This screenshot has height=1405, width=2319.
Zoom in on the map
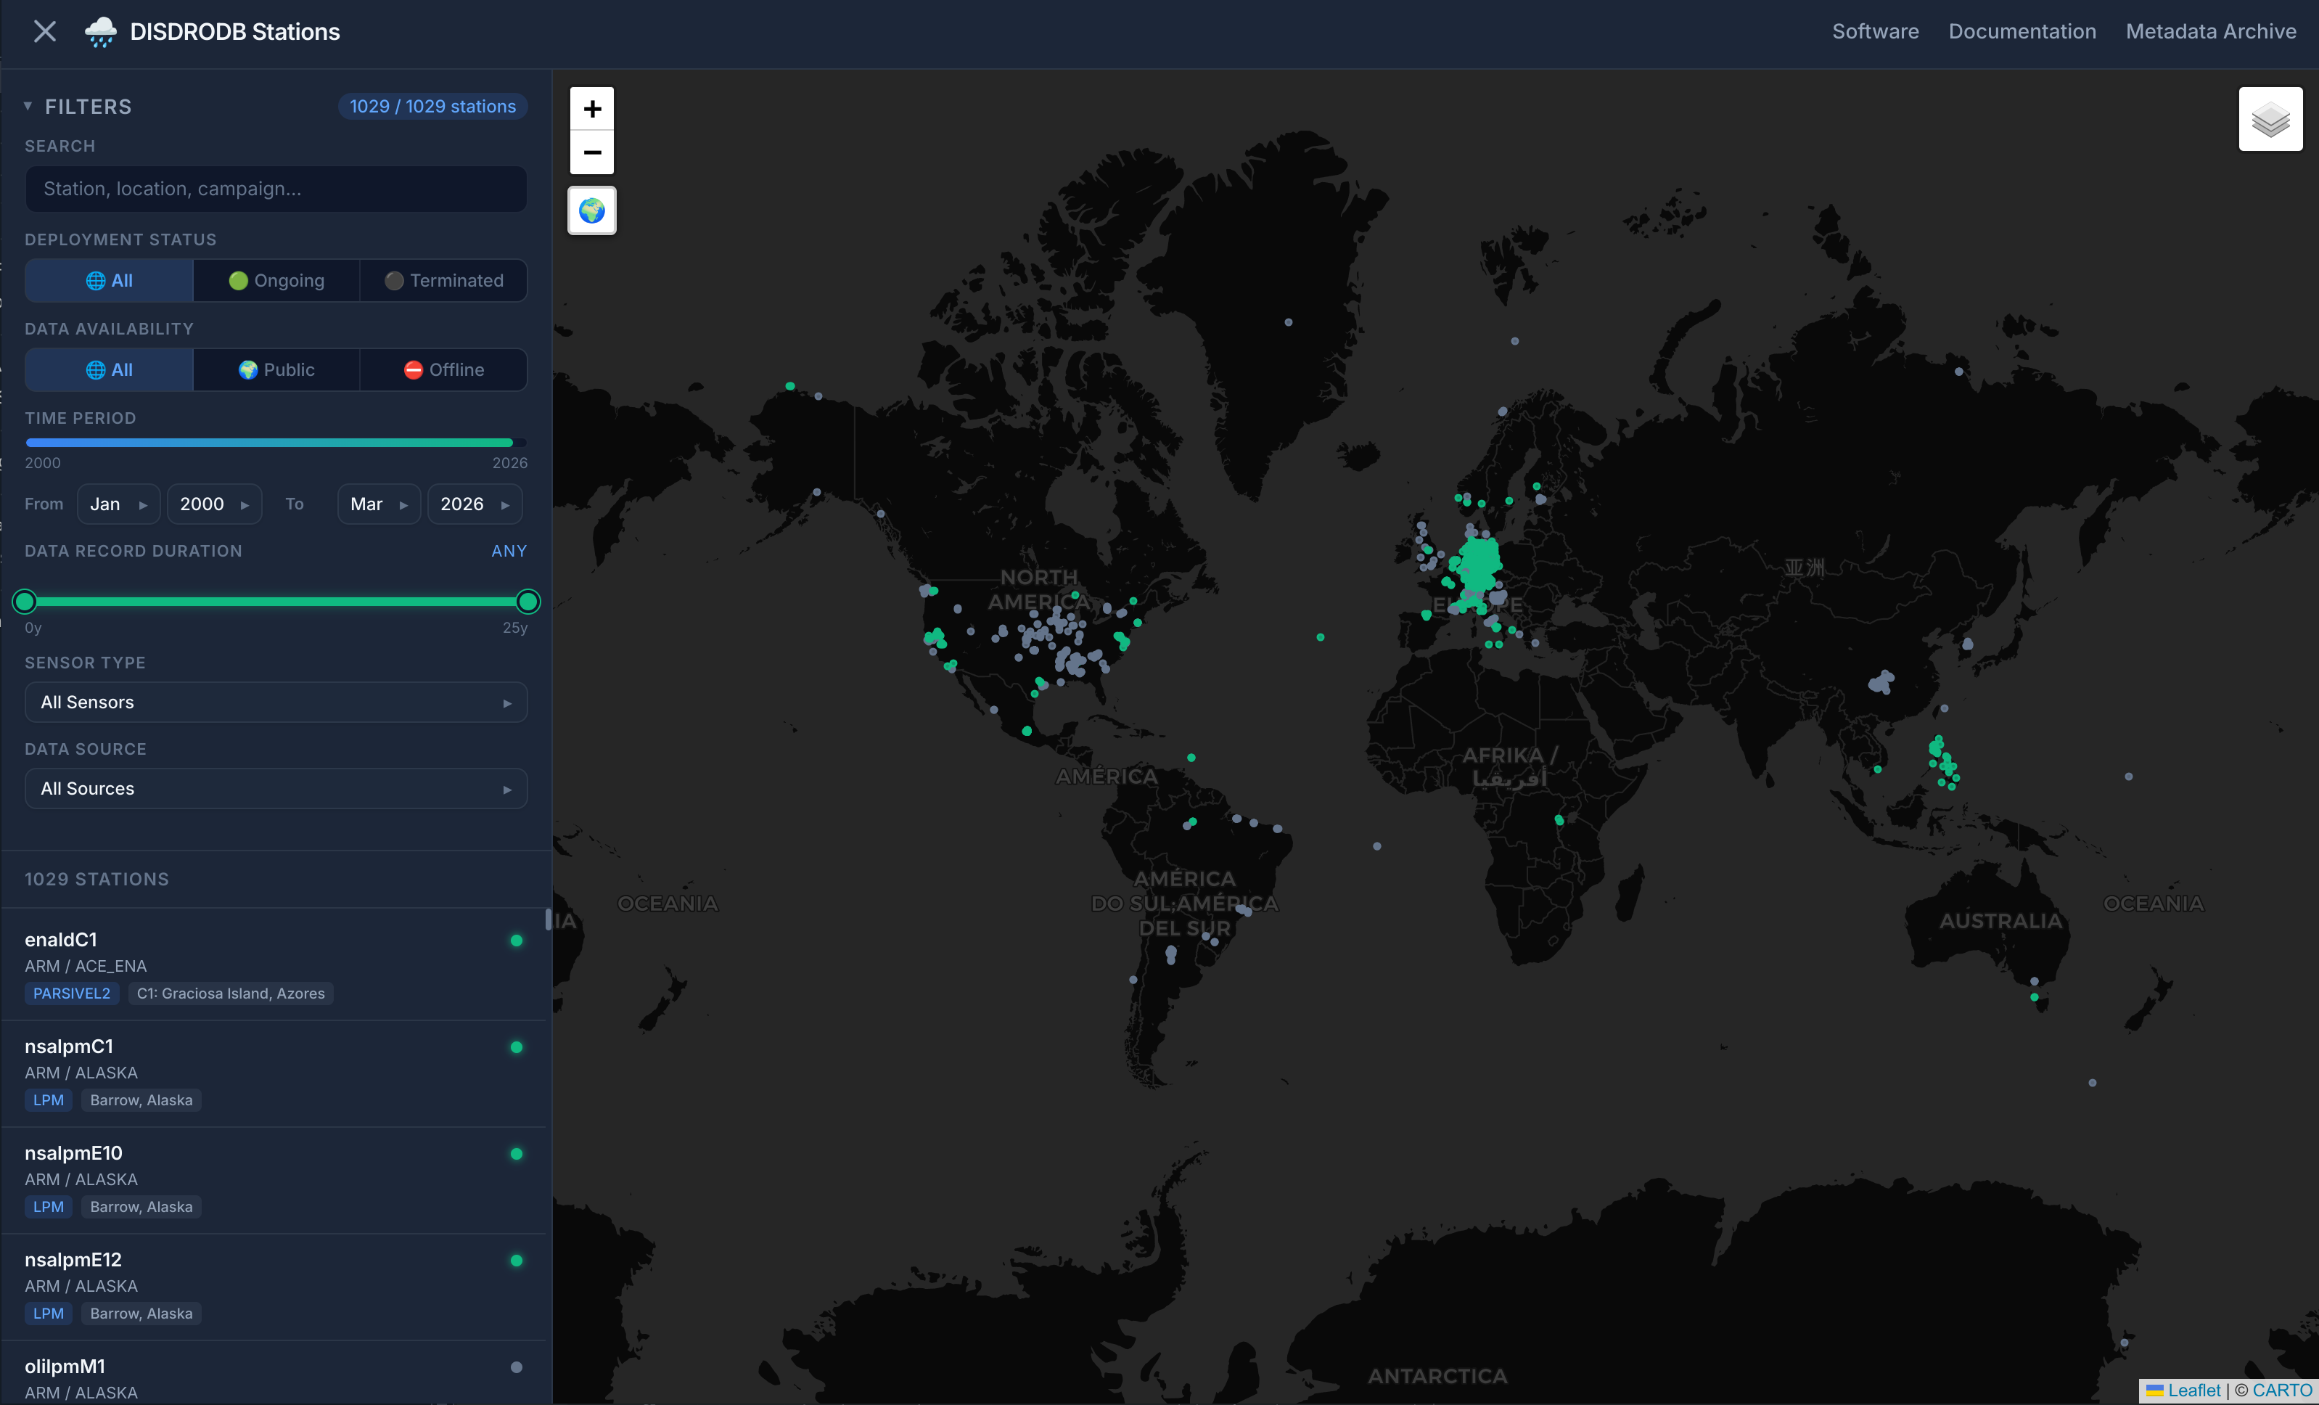pyautogui.click(x=592, y=108)
